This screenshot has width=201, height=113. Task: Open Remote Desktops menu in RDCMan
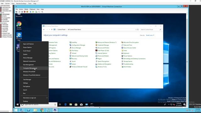coord(21,3)
